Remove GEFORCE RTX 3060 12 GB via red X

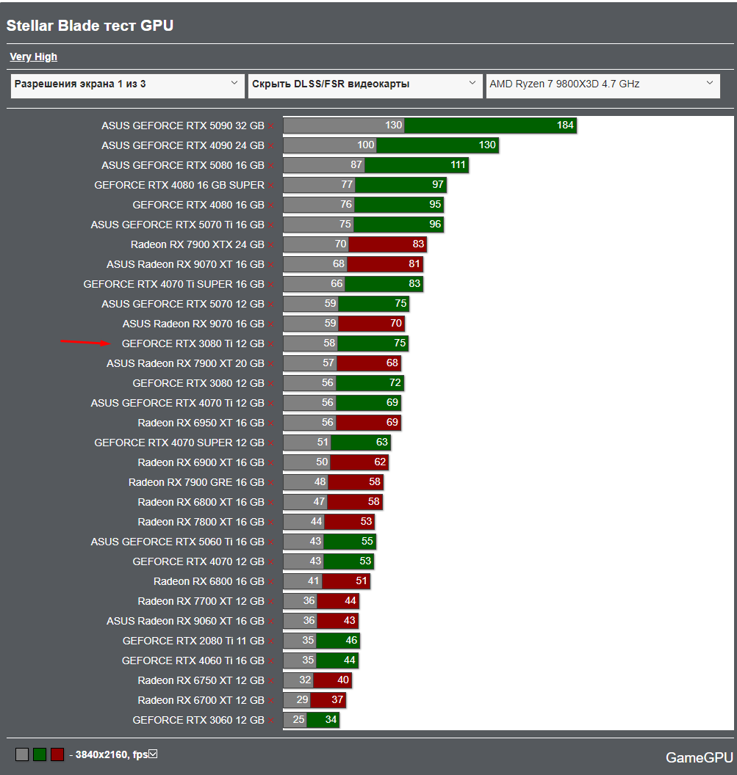(271, 721)
